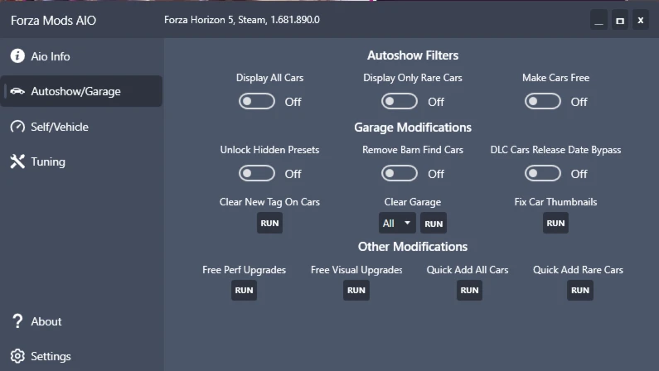The width and height of the screenshot is (659, 371).
Task: Enable the Display All Cars toggle
Action: 257,101
